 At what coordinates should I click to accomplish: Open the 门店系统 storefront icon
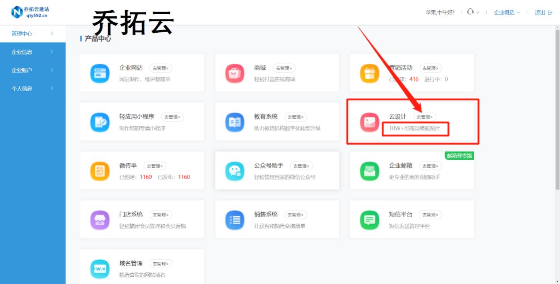[100, 220]
